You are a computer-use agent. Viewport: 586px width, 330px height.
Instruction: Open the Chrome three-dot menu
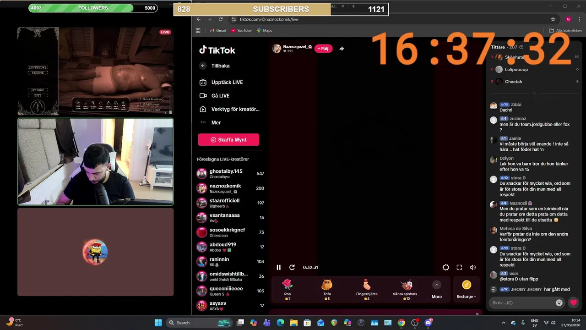[x=579, y=19]
